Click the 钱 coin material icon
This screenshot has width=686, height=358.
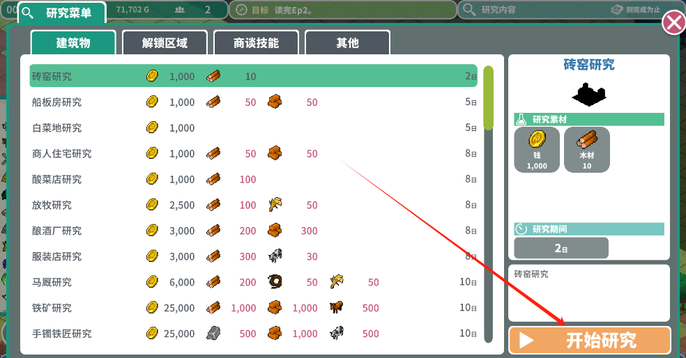(x=537, y=140)
